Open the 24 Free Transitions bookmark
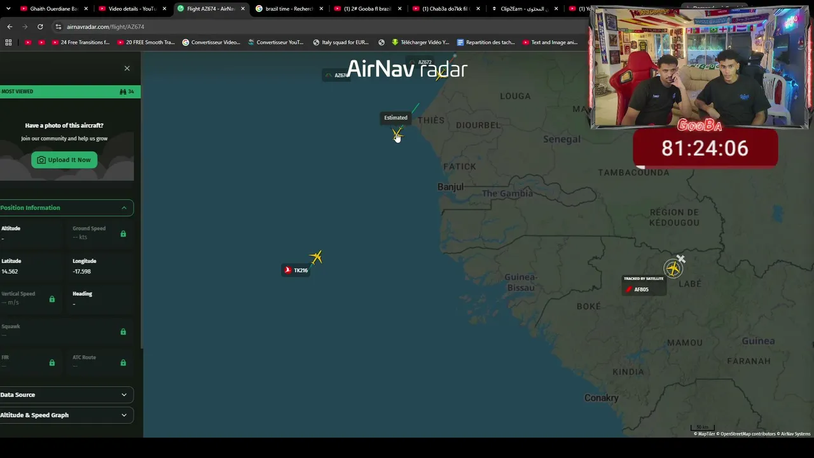814x458 pixels. 81,43
